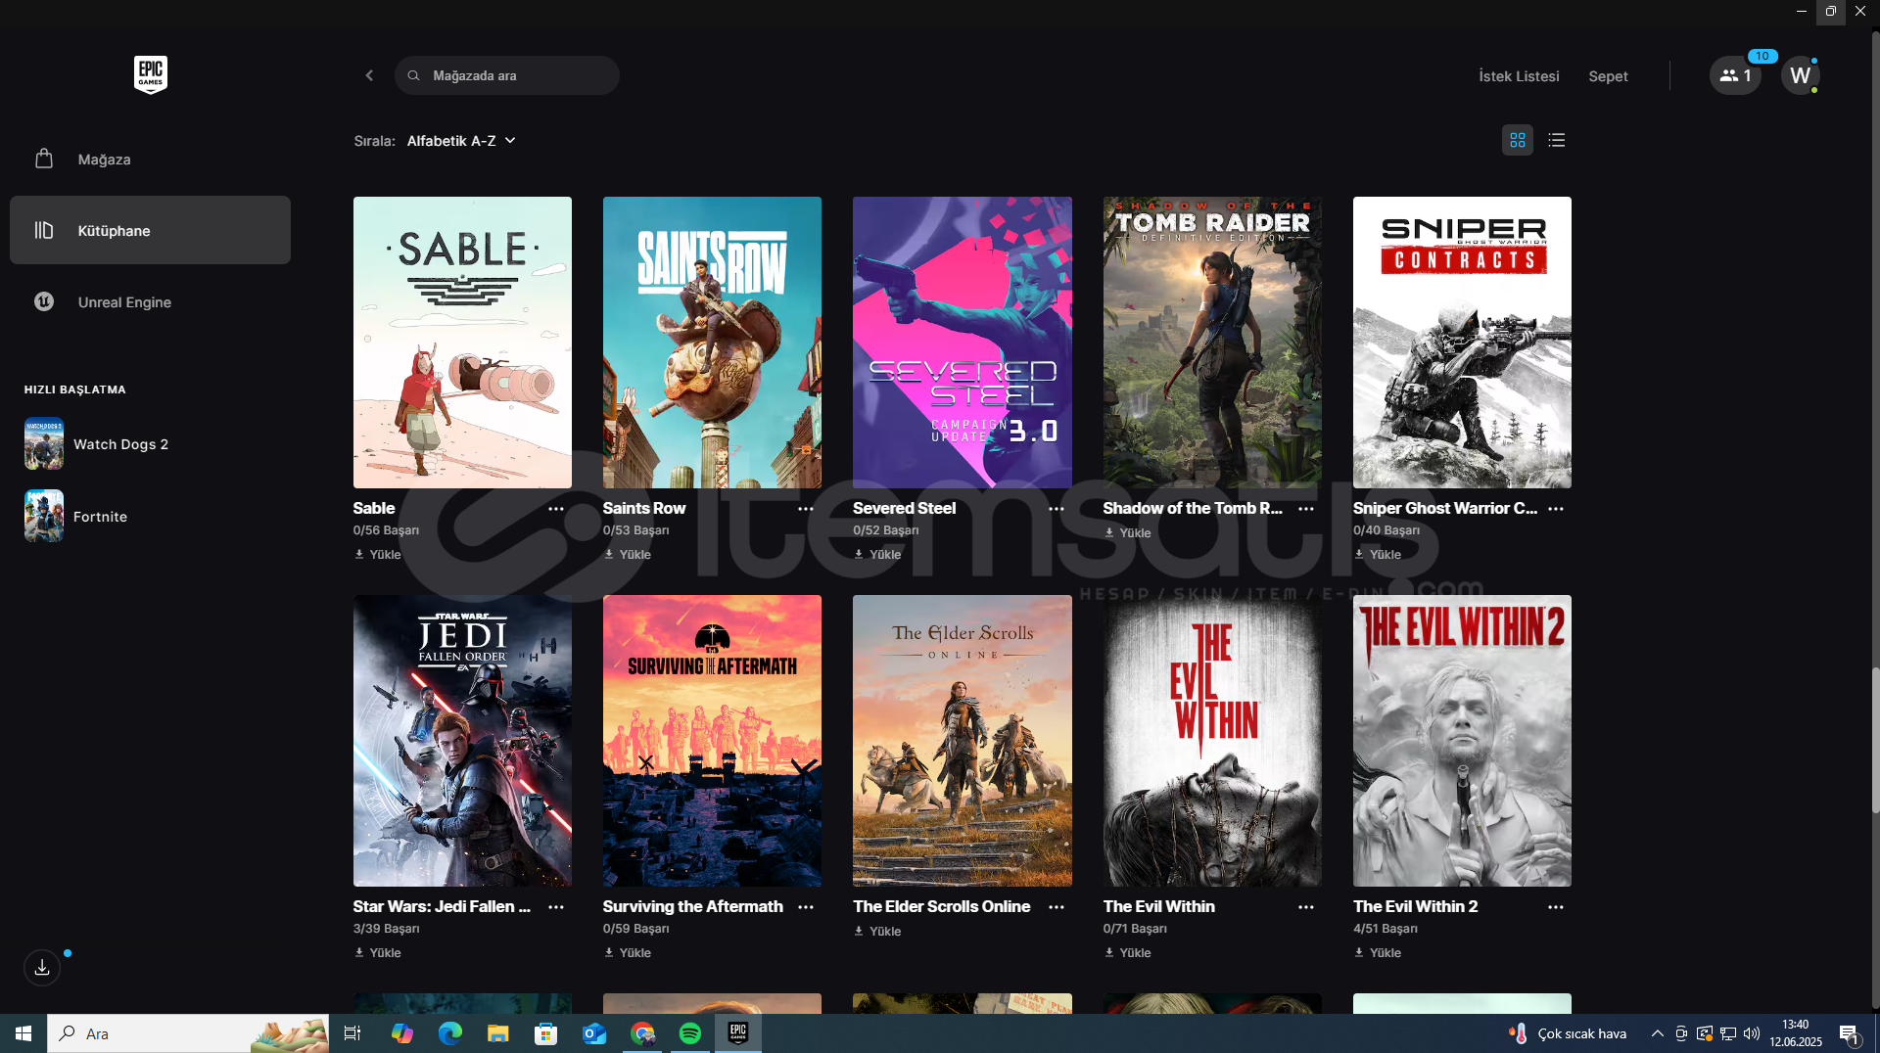Screen dimensions: 1880x1053
Task: Open Unreal Engine section
Action: pyautogui.click(x=150, y=301)
